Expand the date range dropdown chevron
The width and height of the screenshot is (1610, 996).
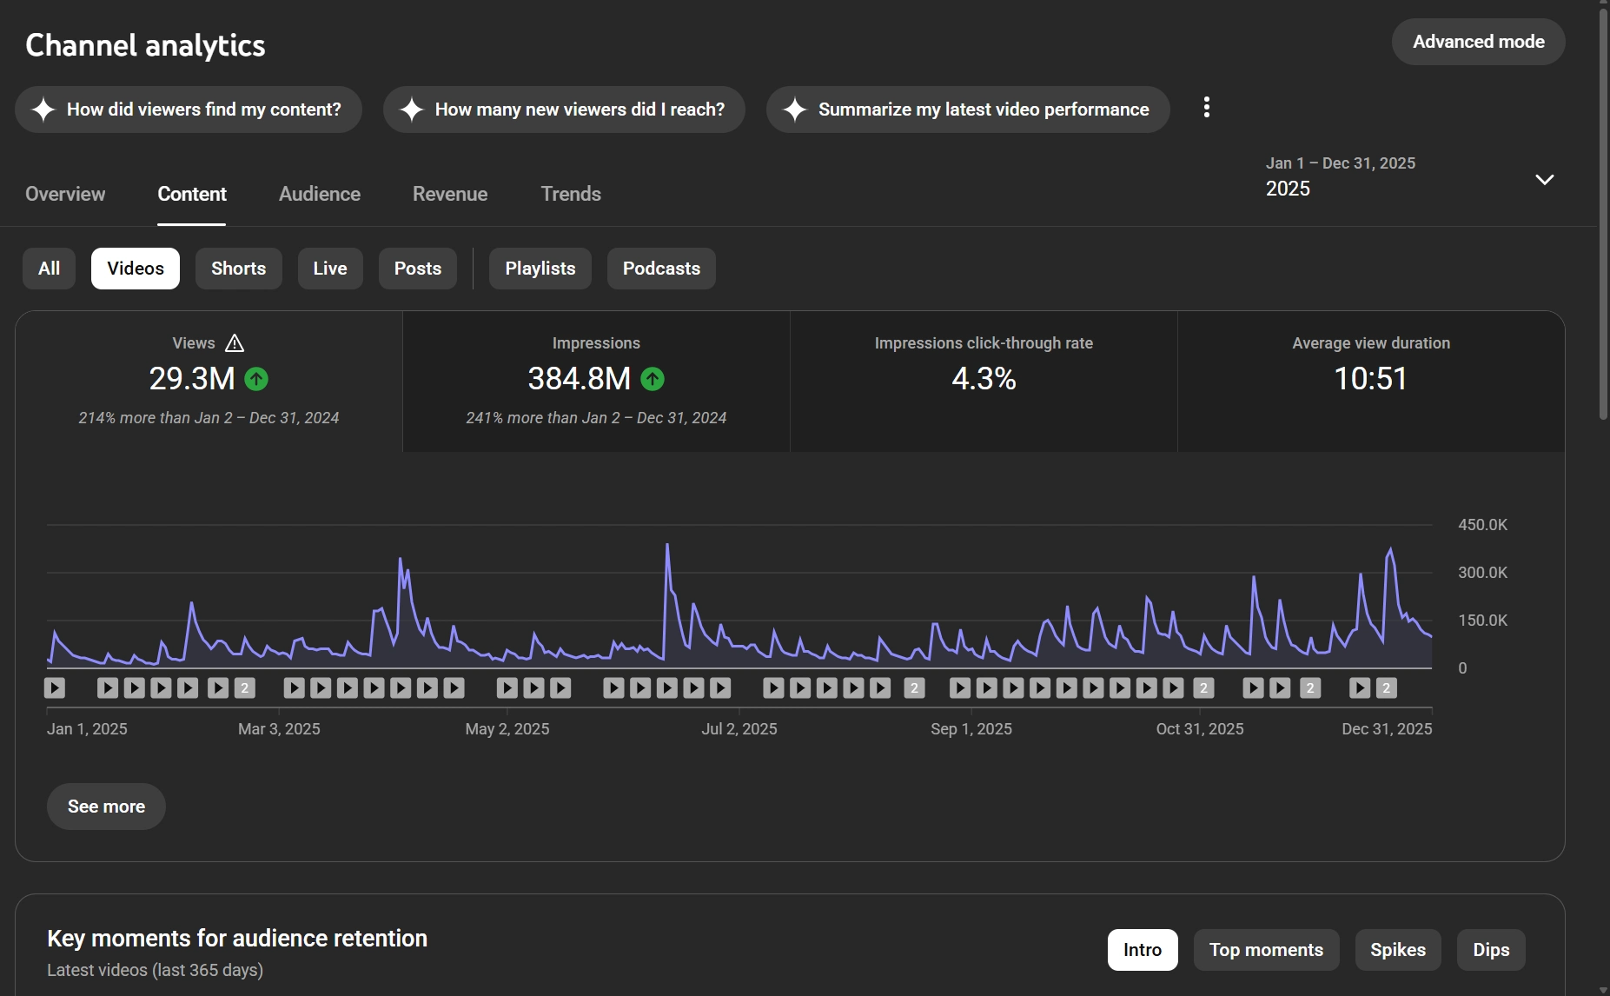(1544, 180)
